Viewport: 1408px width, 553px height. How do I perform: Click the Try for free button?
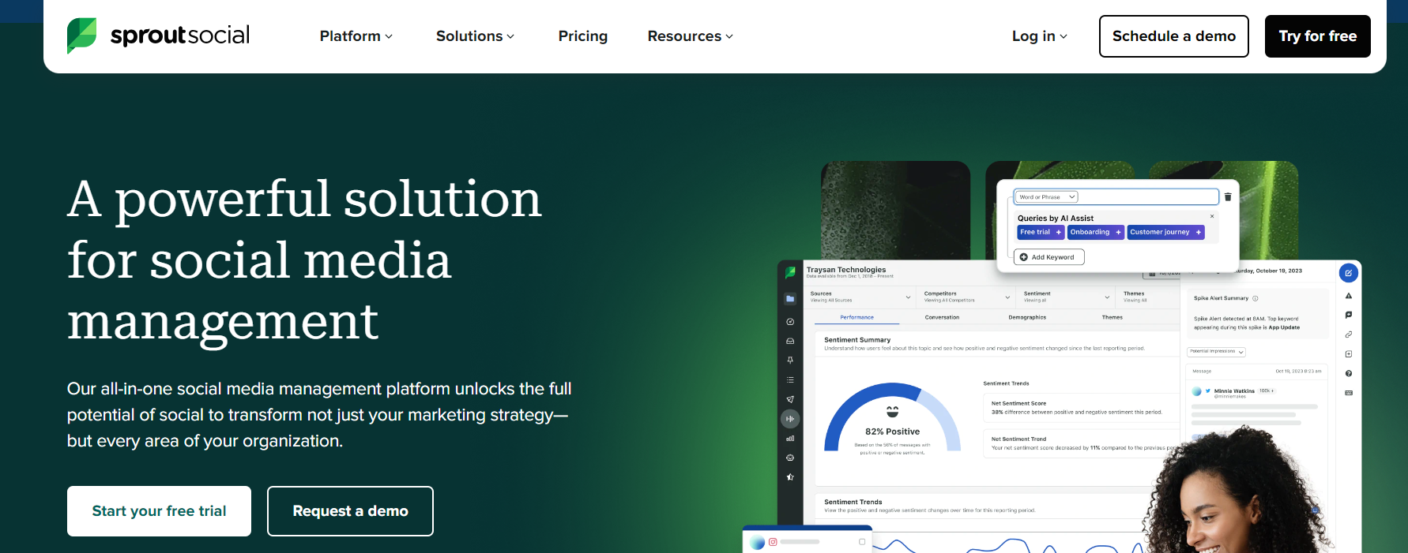[x=1317, y=36]
